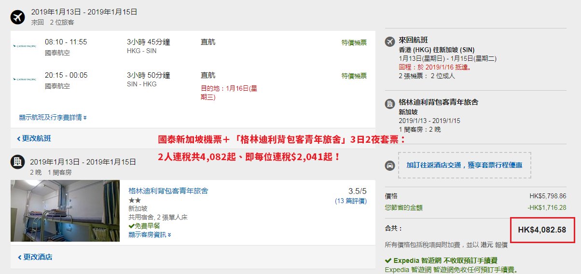Open the 13 篇評價 reviews link
Screen dimensions: 581x274
coord(351,201)
